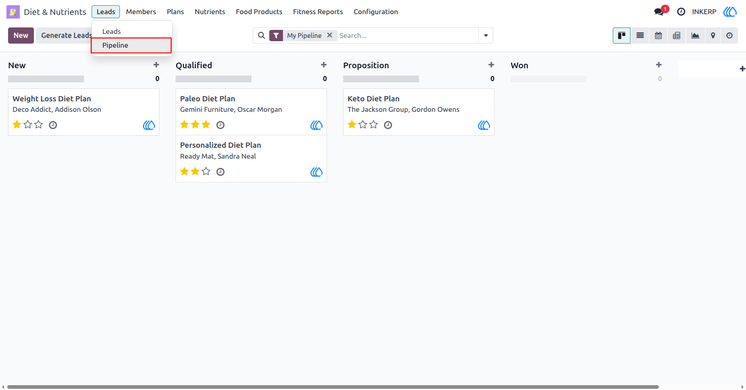Set third priority star on Keto Diet Plan
Viewport: 746px width, 390px height.
click(373, 124)
